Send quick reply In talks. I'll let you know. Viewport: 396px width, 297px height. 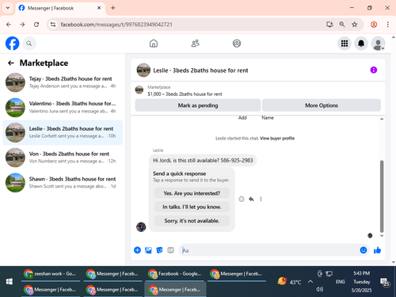click(x=192, y=207)
